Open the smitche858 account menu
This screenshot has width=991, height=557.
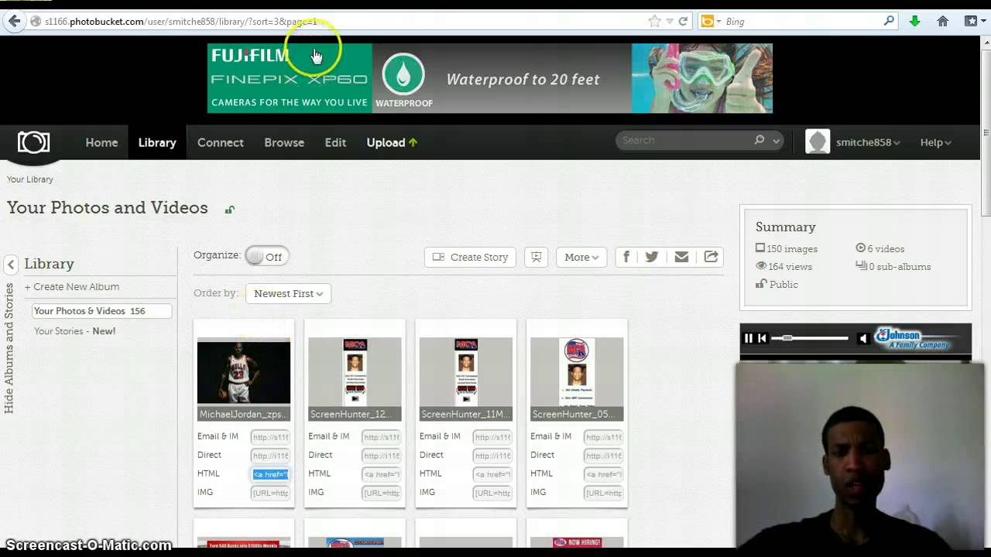pos(868,142)
